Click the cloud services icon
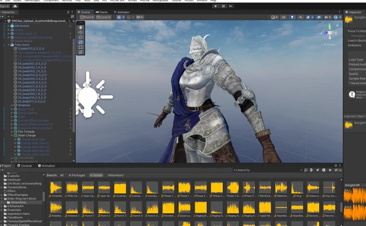 click(x=15, y=6)
